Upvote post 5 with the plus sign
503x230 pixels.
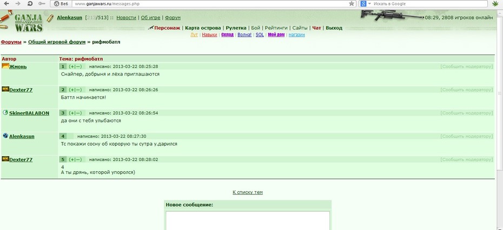click(x=72, y=159)
